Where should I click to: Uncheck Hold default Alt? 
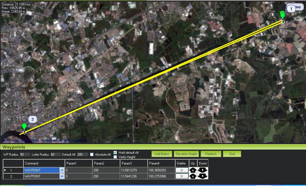click(x=115, y=153)
